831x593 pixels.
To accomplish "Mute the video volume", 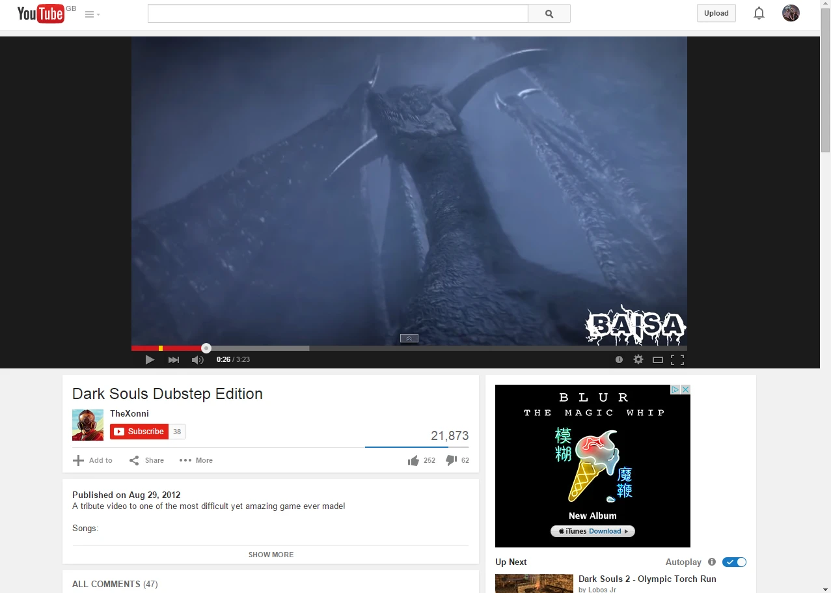I will point(197,359).
